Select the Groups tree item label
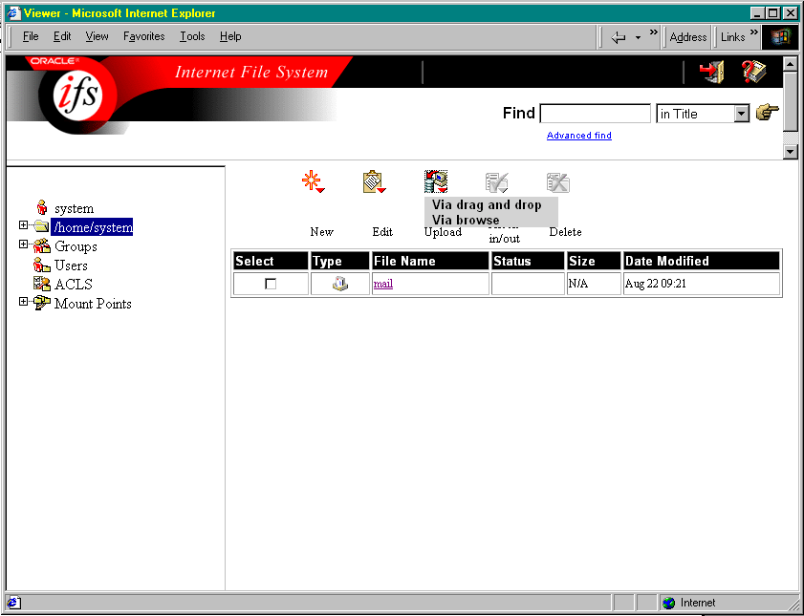 click(76, 246)
